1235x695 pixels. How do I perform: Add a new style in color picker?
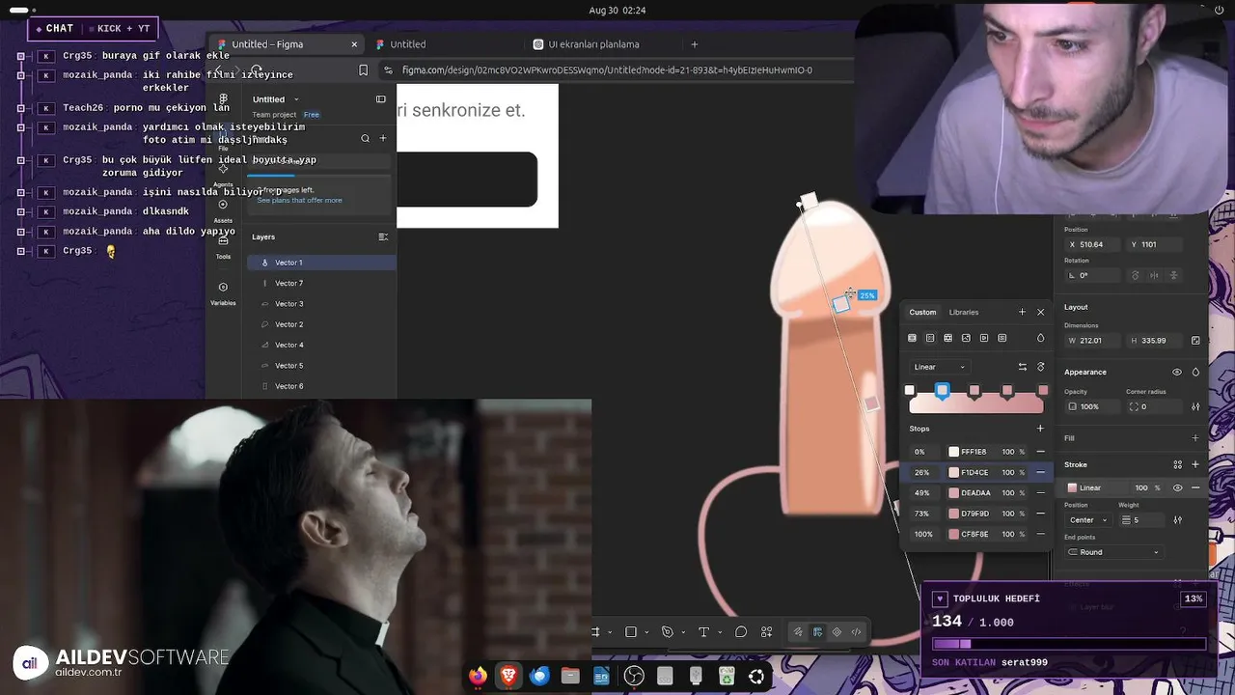click(1022, 312)
